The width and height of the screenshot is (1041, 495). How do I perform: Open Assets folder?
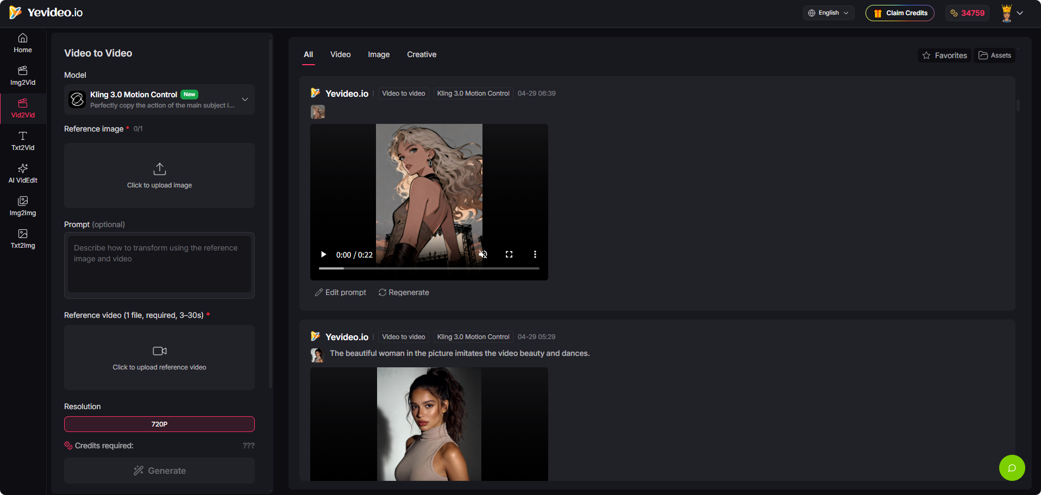[x=995, y=55]
